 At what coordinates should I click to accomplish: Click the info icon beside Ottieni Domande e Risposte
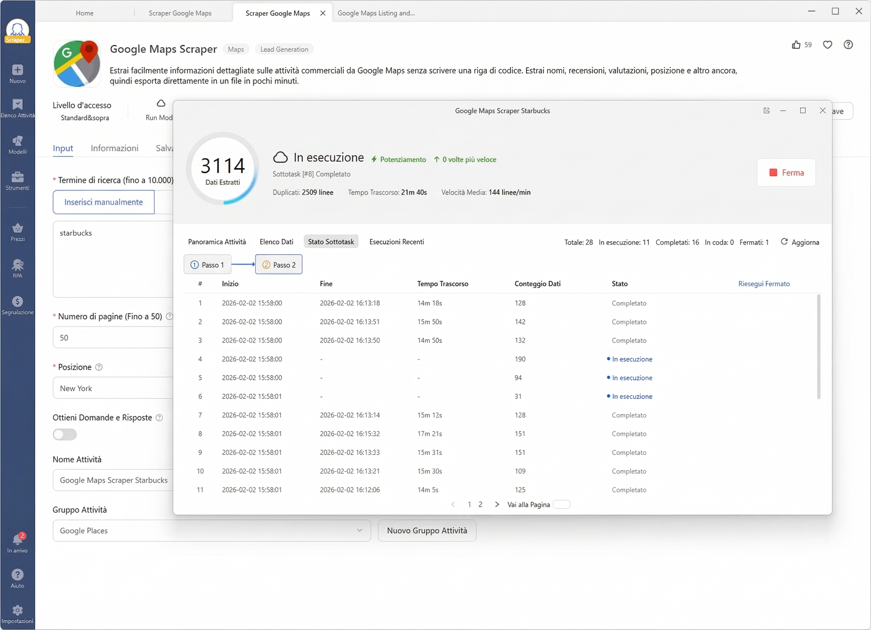(x=159, y=418)
